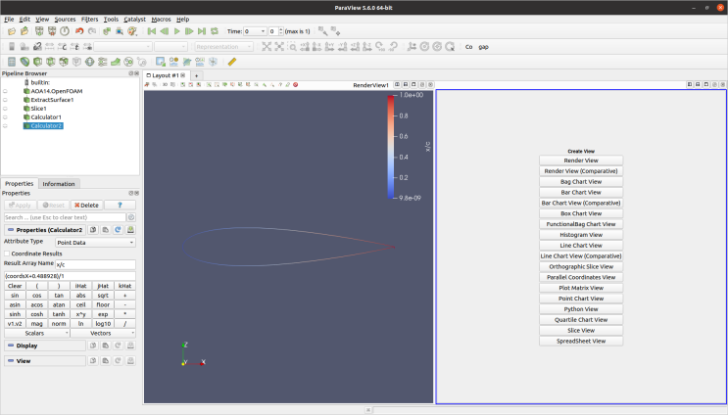
Task: Toggle visibility of ExtractSurface1
Action: (x=6, y=100)
